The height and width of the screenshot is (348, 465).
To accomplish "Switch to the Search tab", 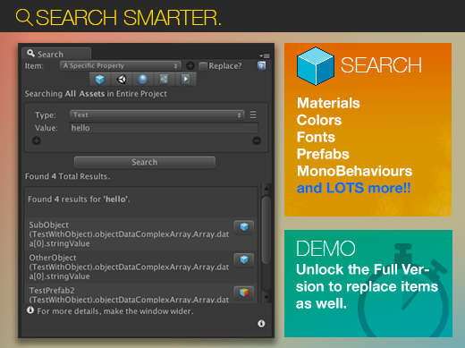I will pyautogui.click(x=56, y=54).
